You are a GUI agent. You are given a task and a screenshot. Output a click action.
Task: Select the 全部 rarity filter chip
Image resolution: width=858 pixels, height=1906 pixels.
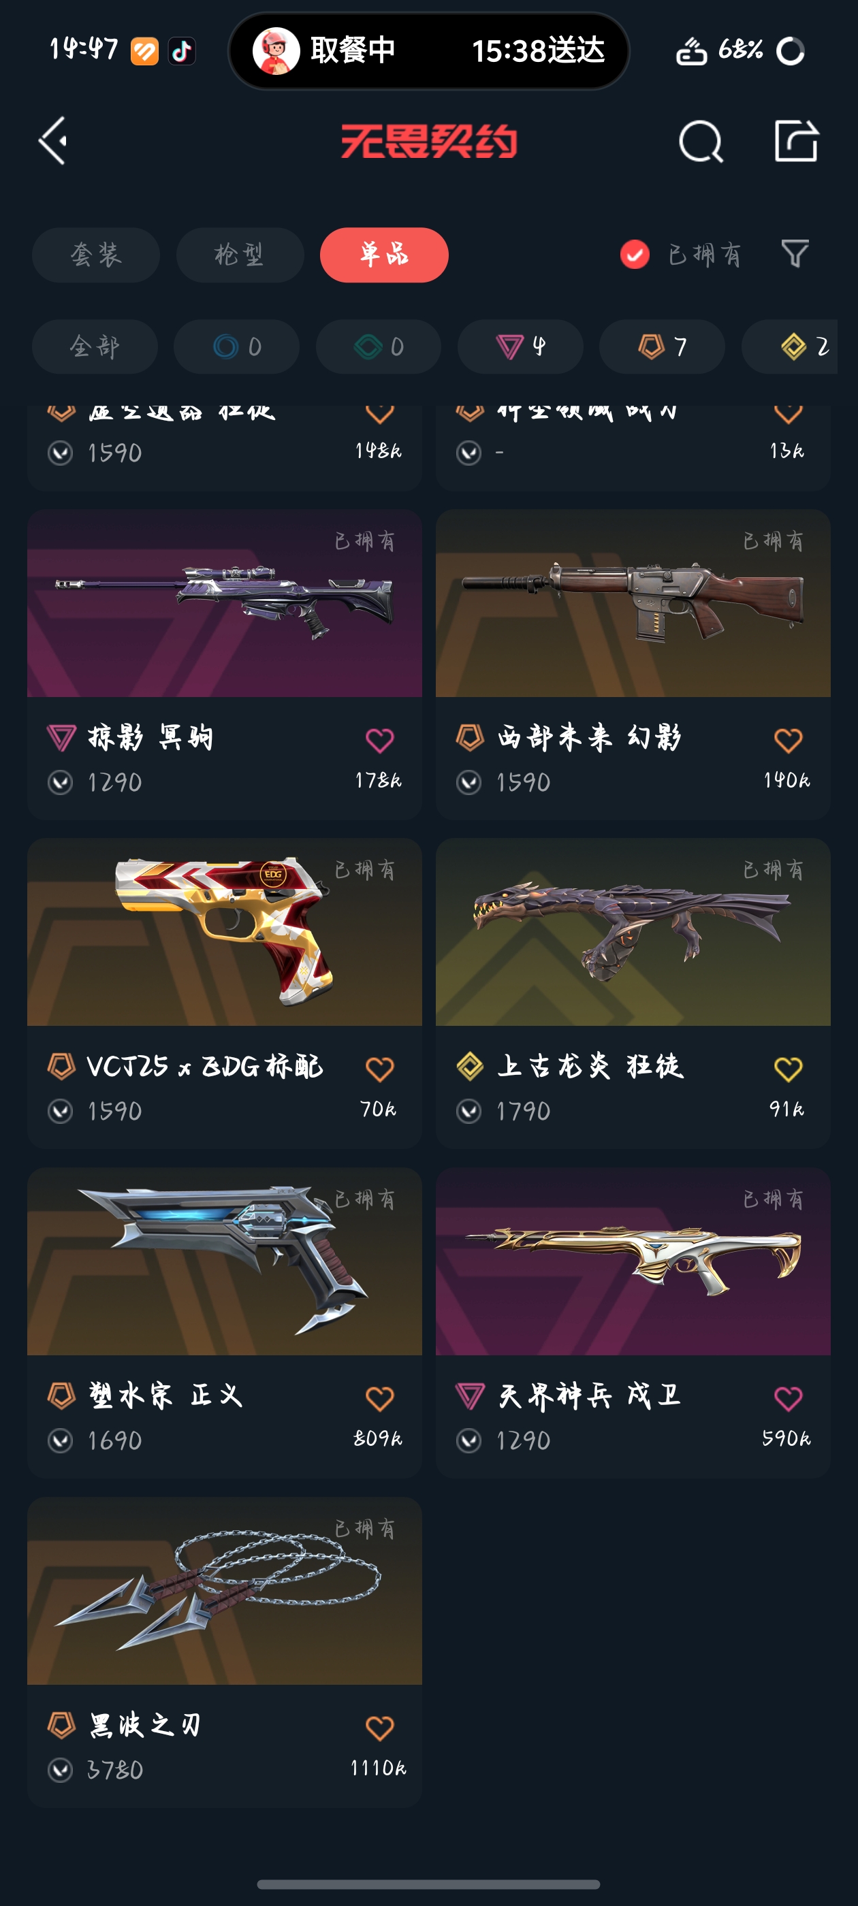[x=95, y=346]
